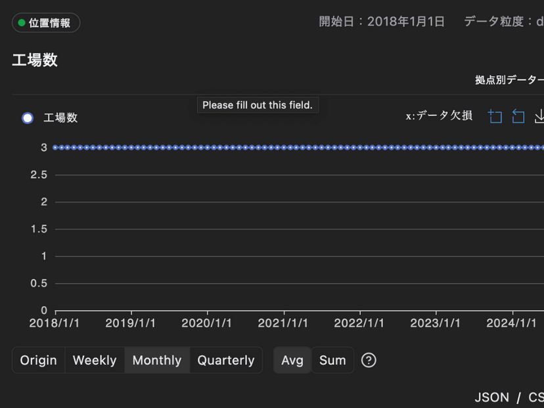Open the help question mark icon
The height and width of the screenshot is (408, 544).
(369, 360)
